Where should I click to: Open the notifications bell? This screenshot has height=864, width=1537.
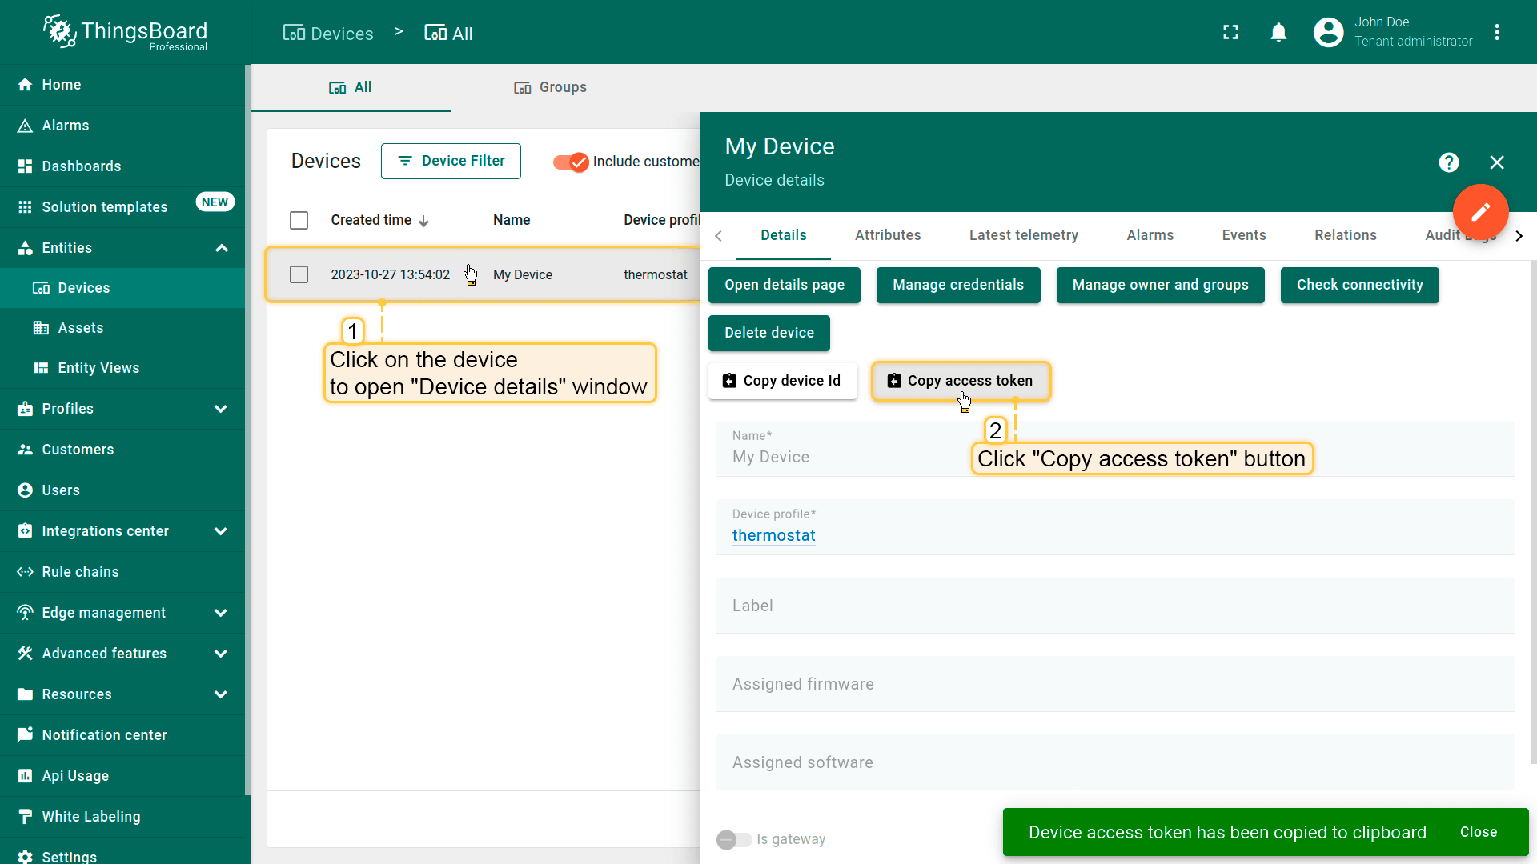(x=1278, y=32)
